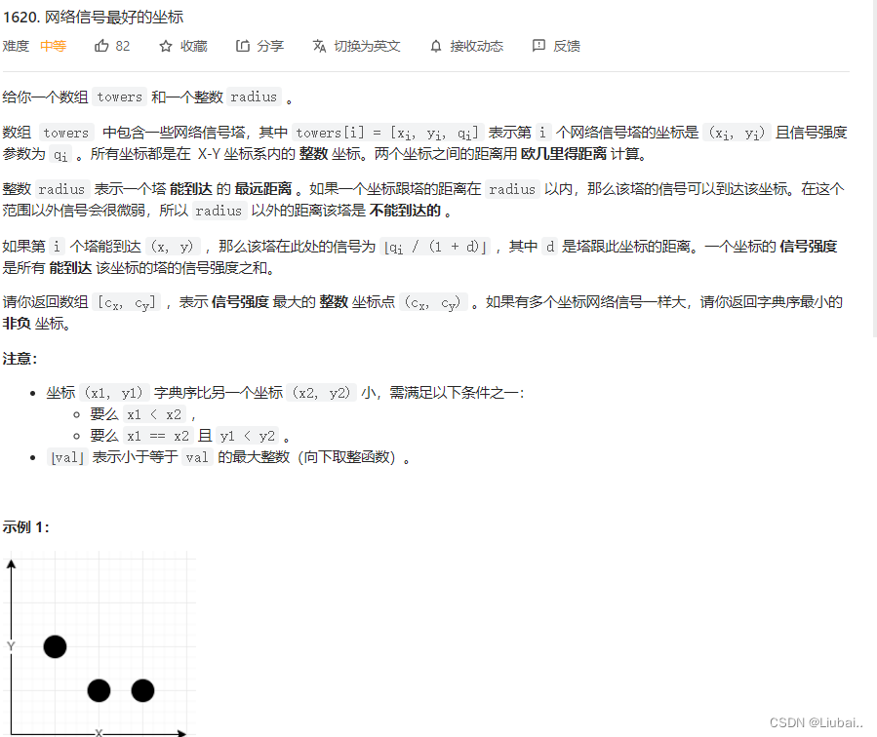The image size is (877, 737).
Task: Click the 中等 difficulty label
Action: 53,46
